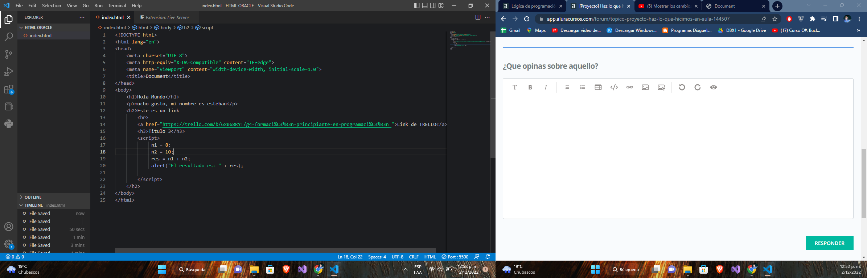The image size is (867, 278).
Task: Click the RESPONDER button
Action: [829, 243]
